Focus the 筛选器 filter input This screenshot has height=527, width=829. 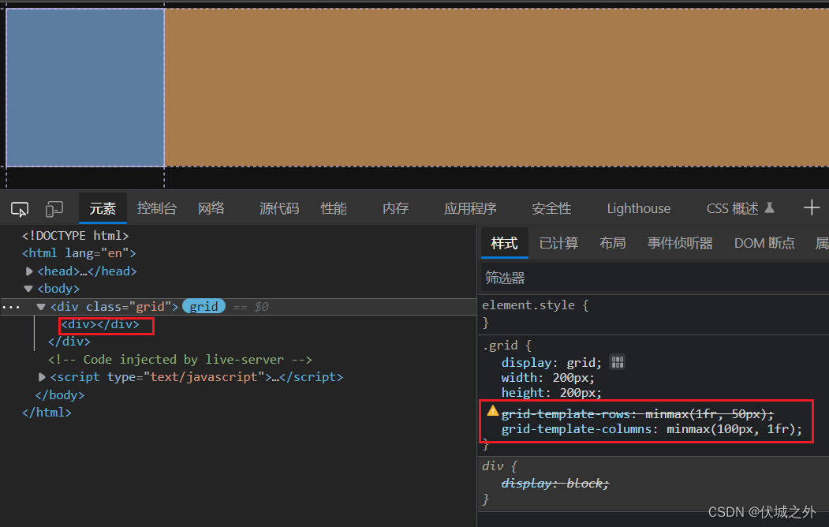655,278
